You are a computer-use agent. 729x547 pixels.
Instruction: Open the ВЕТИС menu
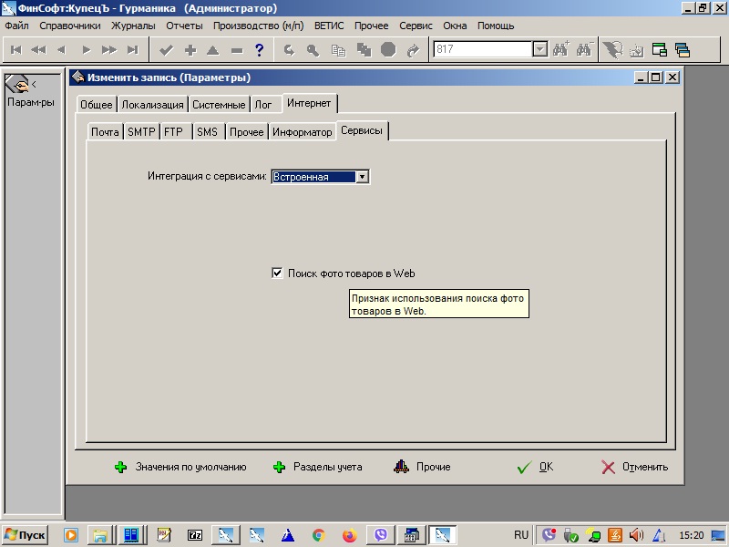[329, 26]
